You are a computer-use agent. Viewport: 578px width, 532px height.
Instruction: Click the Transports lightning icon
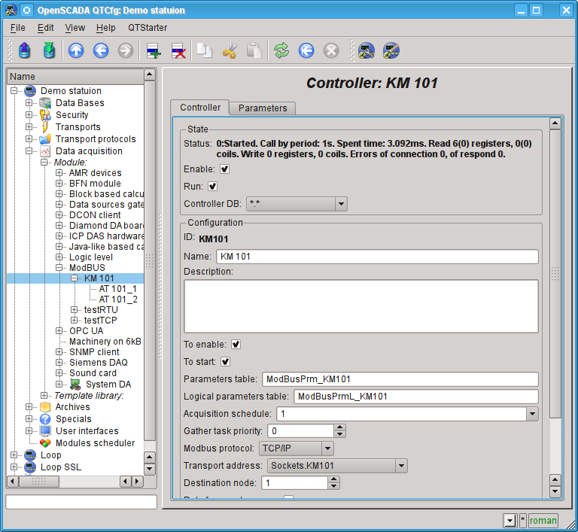pyautogui.click(x=45, y=127)
